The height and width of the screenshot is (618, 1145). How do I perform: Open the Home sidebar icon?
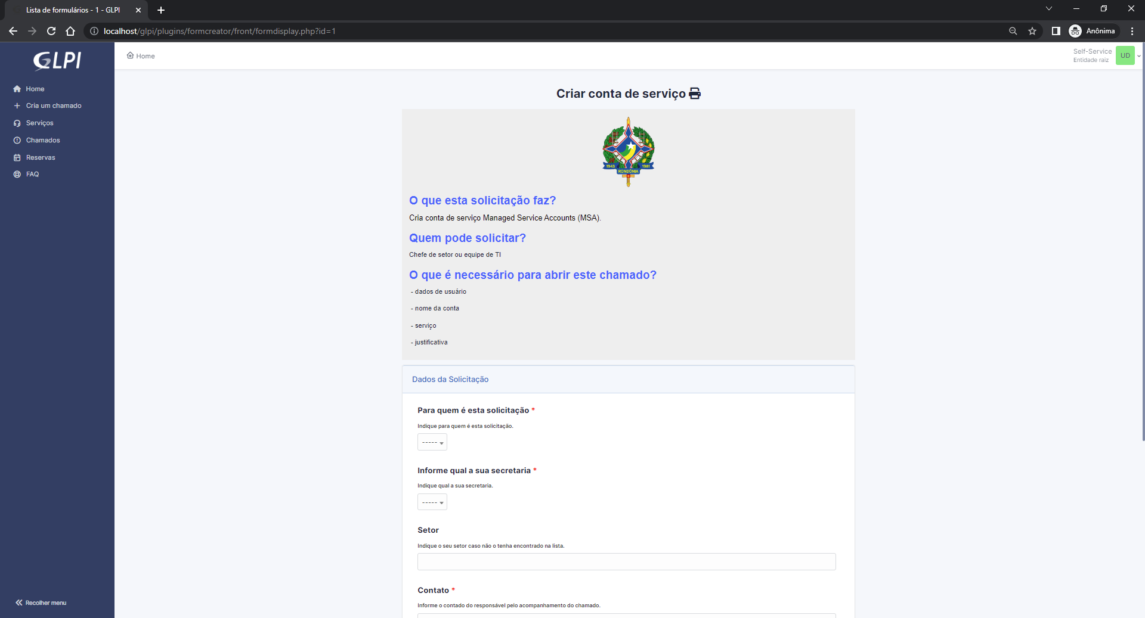click(18, 88)
